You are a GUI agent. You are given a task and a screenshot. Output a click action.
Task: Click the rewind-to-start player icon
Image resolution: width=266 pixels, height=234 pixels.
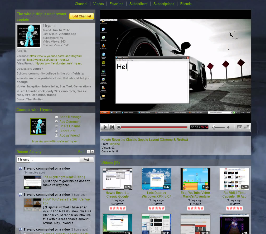click(112, 127)
